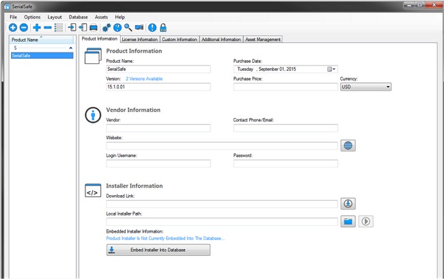Click the Local Installer Path input field
This screenshot has width=444, height=279.
(222, 222)
